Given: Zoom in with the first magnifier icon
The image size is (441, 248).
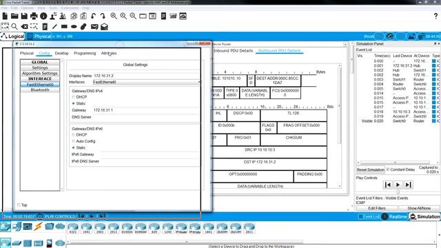Looking at the screenshot, I should click(114, 16).
